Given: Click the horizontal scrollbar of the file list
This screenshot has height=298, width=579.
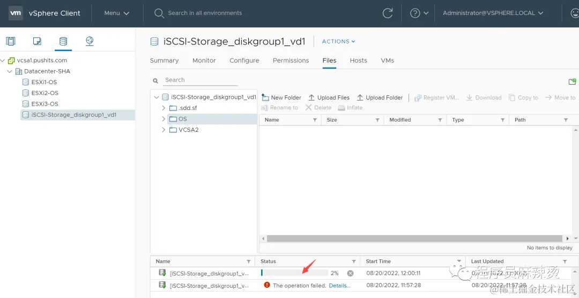Looking at the screenshot, I should (413, 239).
